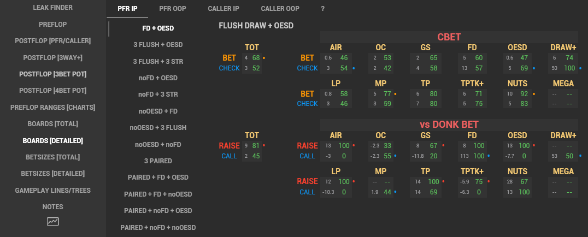
Task: Pick PAIRED + noFD + noOESD board
Action: [x=158, y=228]
